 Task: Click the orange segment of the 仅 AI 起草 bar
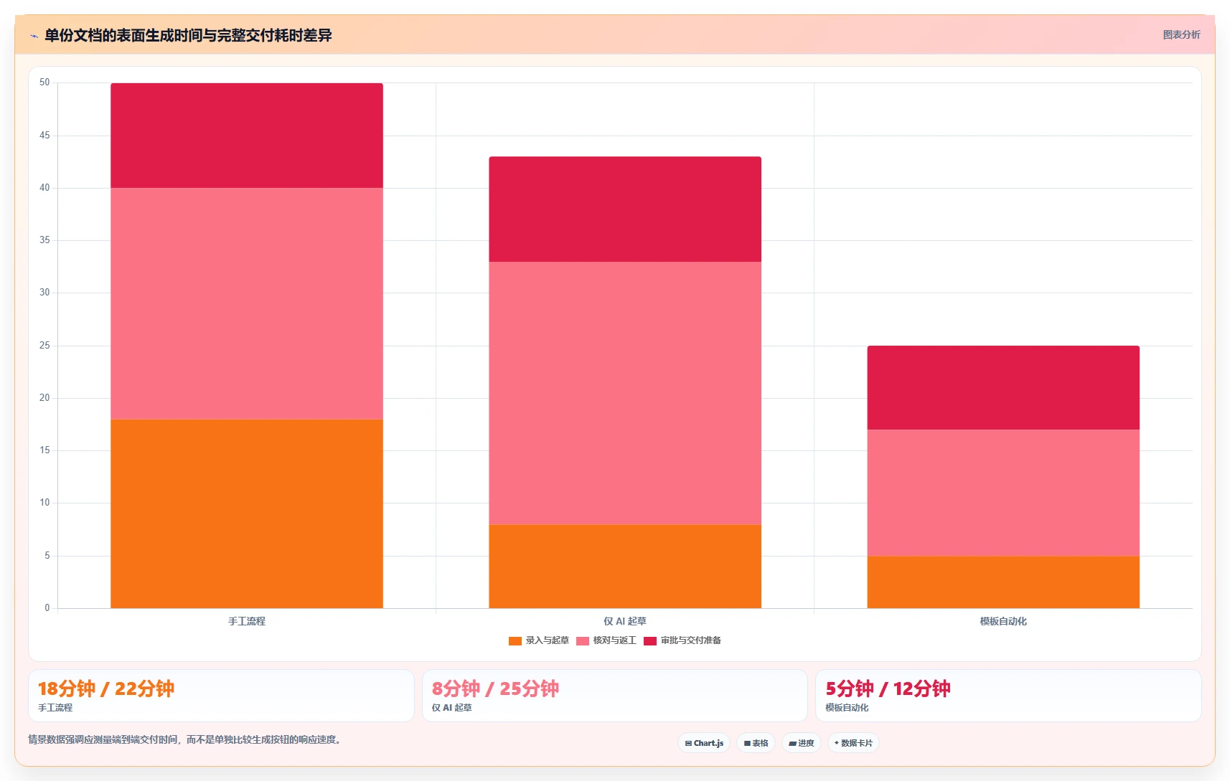pos(625,567)
